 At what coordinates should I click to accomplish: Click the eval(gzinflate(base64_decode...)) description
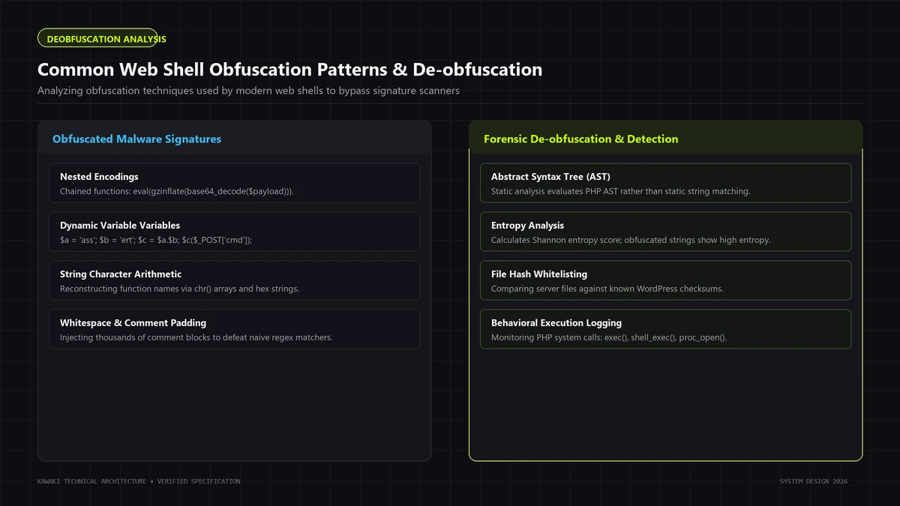[x=177, y=191]
